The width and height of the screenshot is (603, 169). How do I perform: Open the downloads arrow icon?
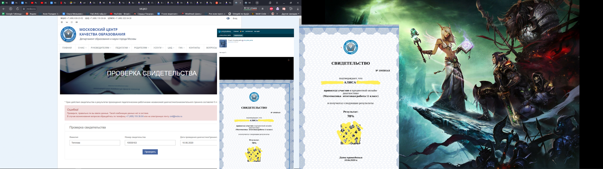(297, 9)
